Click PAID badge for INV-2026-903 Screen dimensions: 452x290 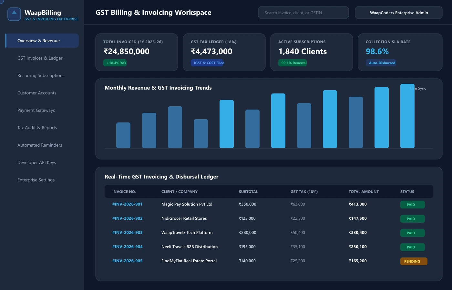(413, 233)
